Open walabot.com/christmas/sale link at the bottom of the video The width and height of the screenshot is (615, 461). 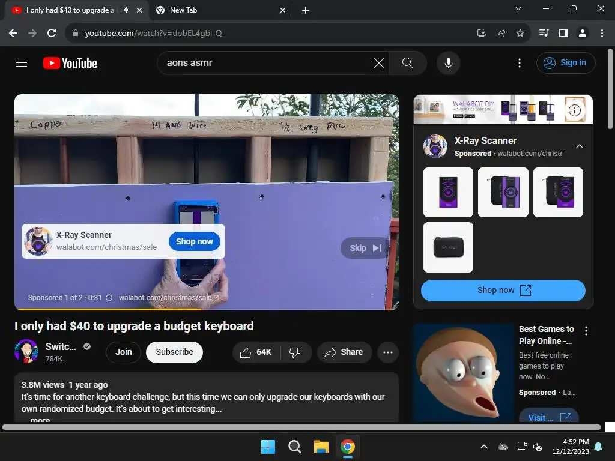click(x=169, y=298)
